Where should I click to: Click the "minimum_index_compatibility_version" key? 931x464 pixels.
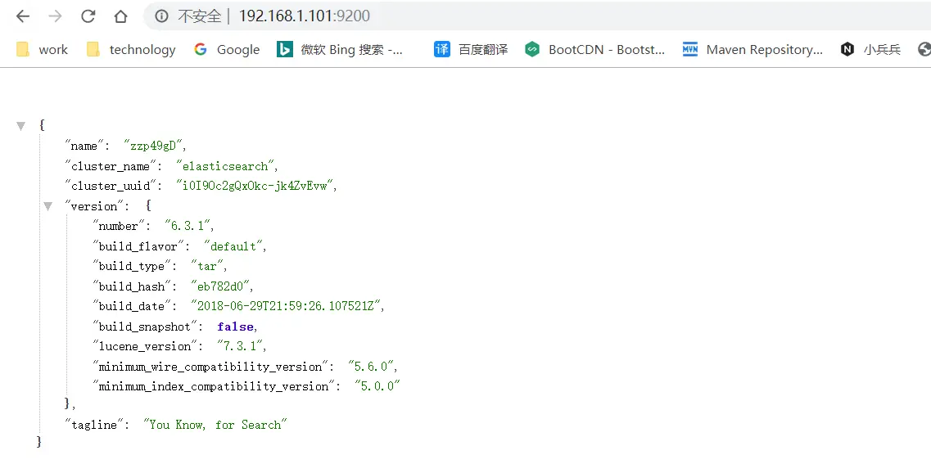215,386
